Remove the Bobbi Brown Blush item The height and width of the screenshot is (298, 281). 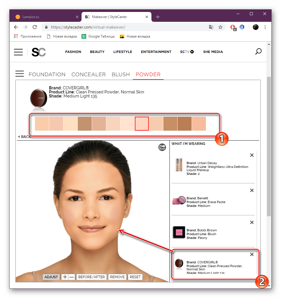pyautogui.click(x=252, y=222)
